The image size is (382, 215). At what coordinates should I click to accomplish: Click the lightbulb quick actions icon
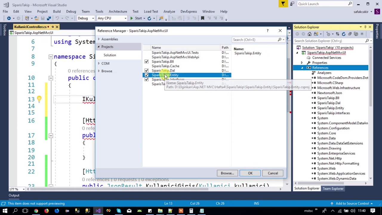pyautogui.click(x=39, y=99)
